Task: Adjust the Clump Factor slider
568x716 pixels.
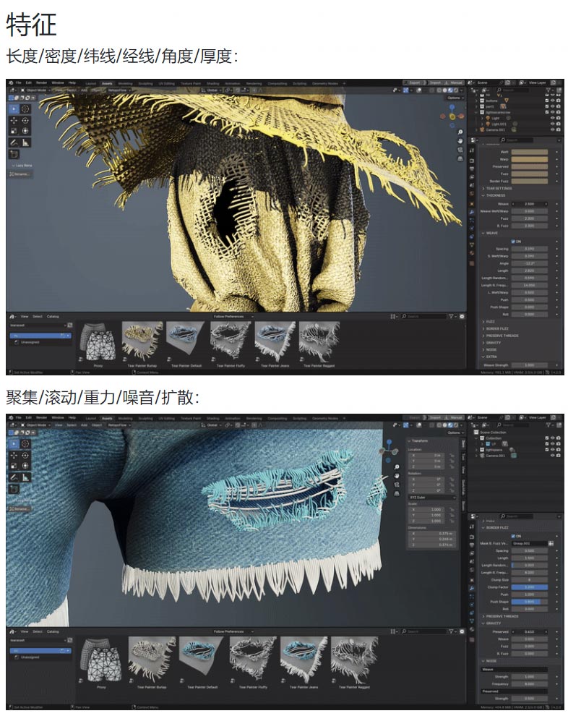Action: point(532,587)
